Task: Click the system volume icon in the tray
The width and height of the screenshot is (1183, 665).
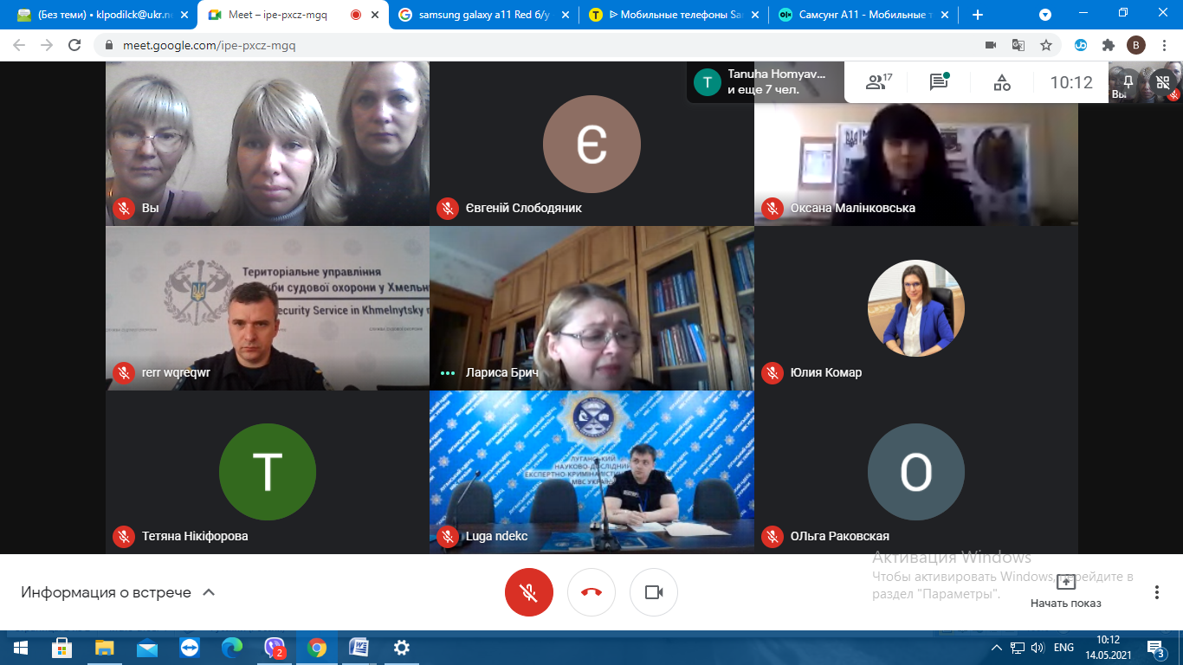Action: click(x=1038, y=648)
